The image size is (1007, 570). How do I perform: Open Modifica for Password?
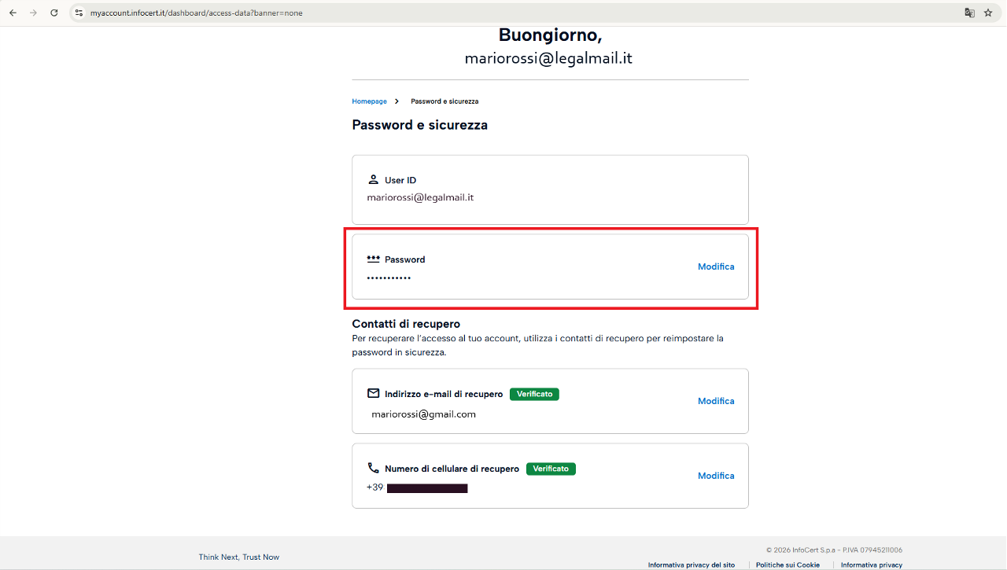click(716, 267)
